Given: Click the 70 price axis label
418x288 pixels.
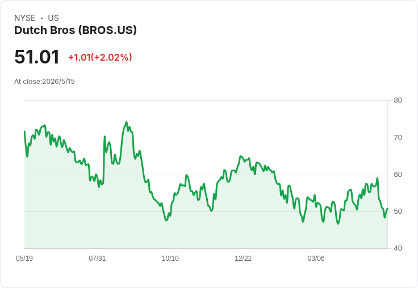Looking at the screenshot, I should [x=398, y=138].
